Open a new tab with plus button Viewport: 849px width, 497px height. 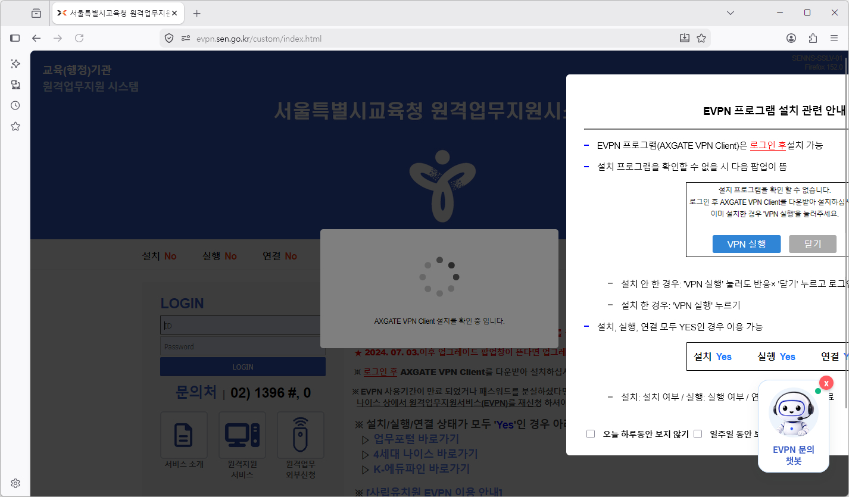pyautogui.click(x=197, y=13)
